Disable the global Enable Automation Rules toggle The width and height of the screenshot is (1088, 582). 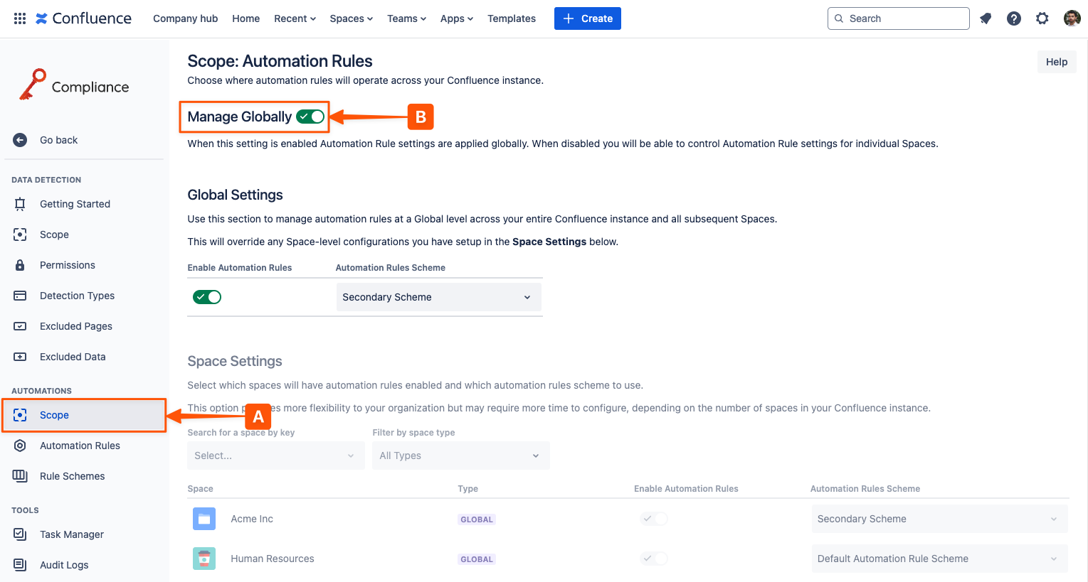tap(207, 297)
